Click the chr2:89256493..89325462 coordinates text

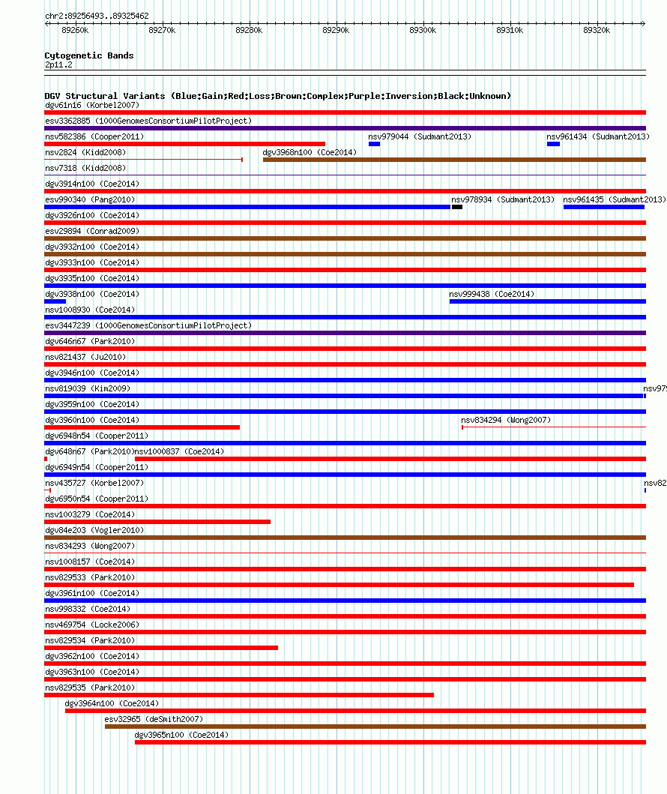97,16
